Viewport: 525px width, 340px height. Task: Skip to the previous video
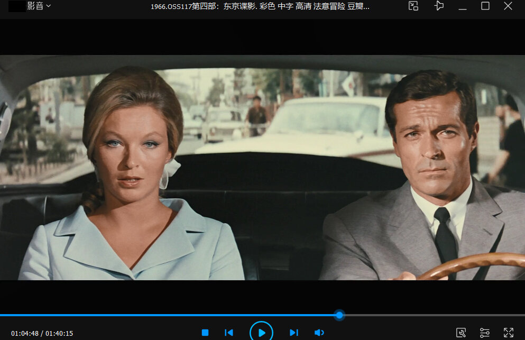pos(229,333)
